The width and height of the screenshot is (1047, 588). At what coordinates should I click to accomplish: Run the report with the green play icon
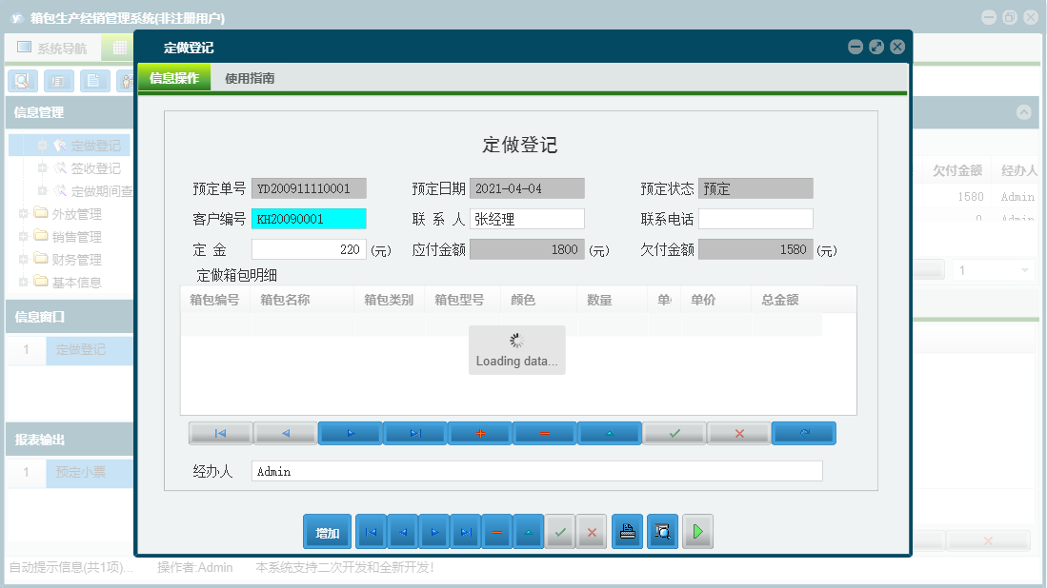coord(697,532)
